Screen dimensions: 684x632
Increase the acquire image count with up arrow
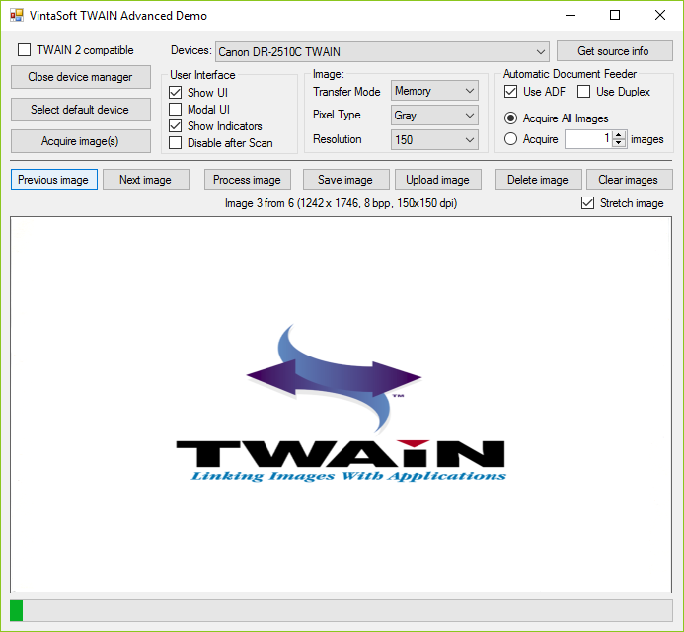pyautogui.click(x=619, y=135)
